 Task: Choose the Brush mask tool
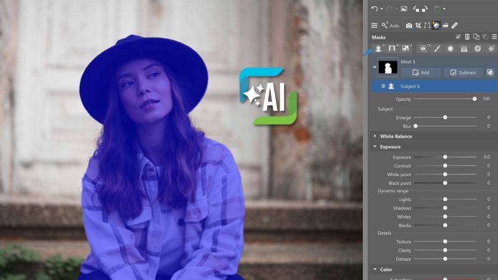[x=437, y=49]
